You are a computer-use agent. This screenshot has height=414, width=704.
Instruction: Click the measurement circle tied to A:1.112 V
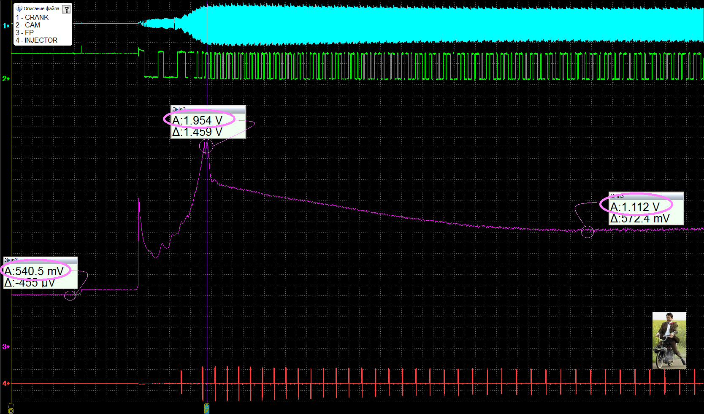[x=588, y=231]
